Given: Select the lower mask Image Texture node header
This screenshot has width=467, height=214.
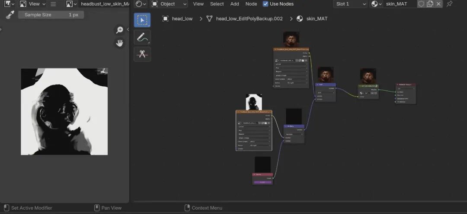Looking at the screenshot, I should pyautogui.click(x=254, y=112).
